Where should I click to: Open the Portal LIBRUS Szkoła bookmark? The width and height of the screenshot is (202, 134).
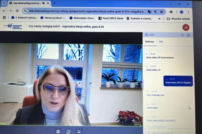tap(111, 18)
